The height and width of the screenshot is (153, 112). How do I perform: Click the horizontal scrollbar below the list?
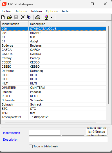(51, 122)
